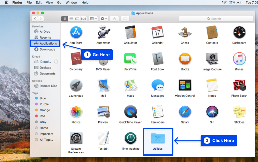Open the Help menu
This screenshot has height=162, width=258.
click(85, 2)
